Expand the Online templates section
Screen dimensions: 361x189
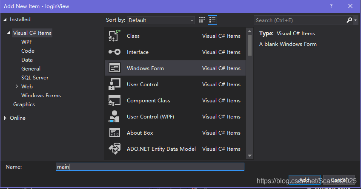pos(5,118)
